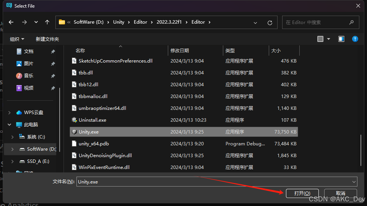Click the search magnifier icon

[x=351, y=23]
